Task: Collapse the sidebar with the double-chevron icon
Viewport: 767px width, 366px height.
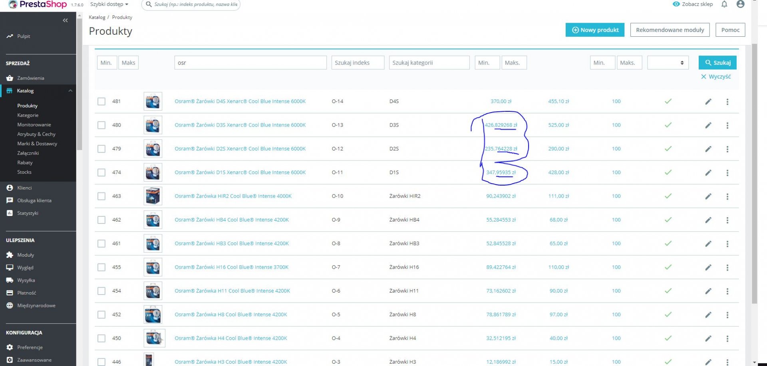Action: coord(65,20)
